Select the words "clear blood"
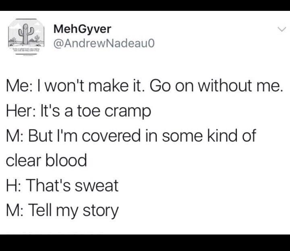 tap(46, 160)
